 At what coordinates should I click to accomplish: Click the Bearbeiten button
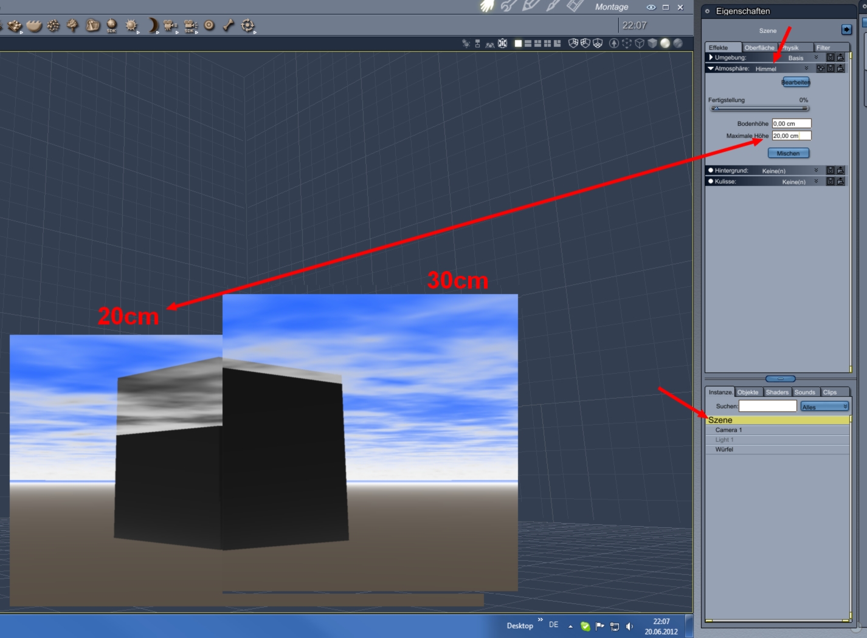796,82
